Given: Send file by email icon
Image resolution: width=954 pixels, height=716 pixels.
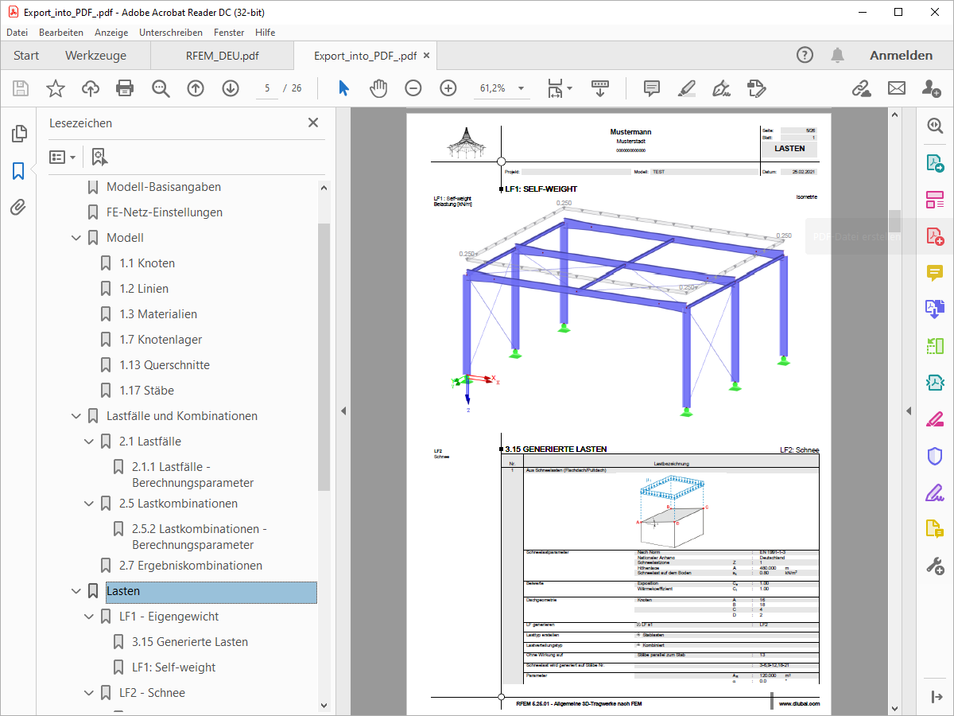Looking at the screenshot, I should 897,88.
